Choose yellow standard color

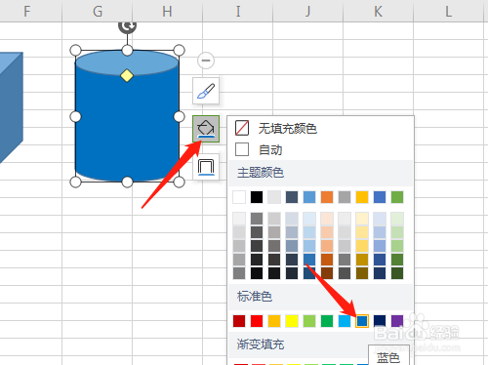click(292, 321)
